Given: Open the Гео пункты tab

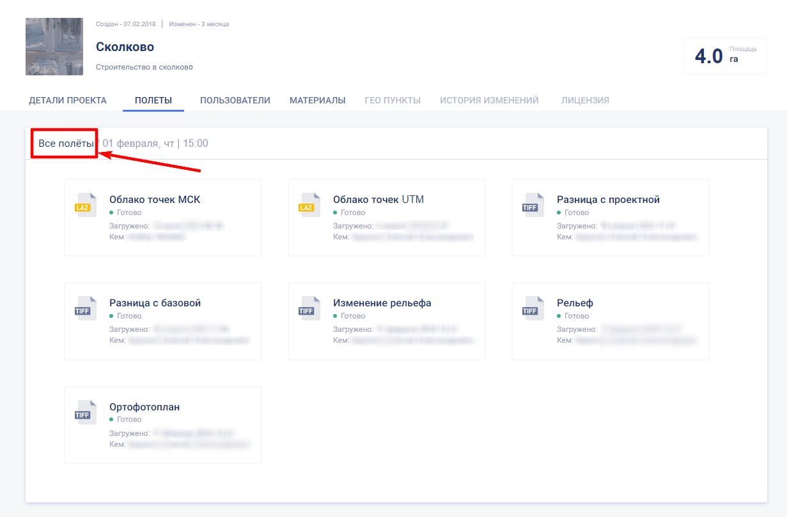Looking at the screenshot, I should point(393,100).
